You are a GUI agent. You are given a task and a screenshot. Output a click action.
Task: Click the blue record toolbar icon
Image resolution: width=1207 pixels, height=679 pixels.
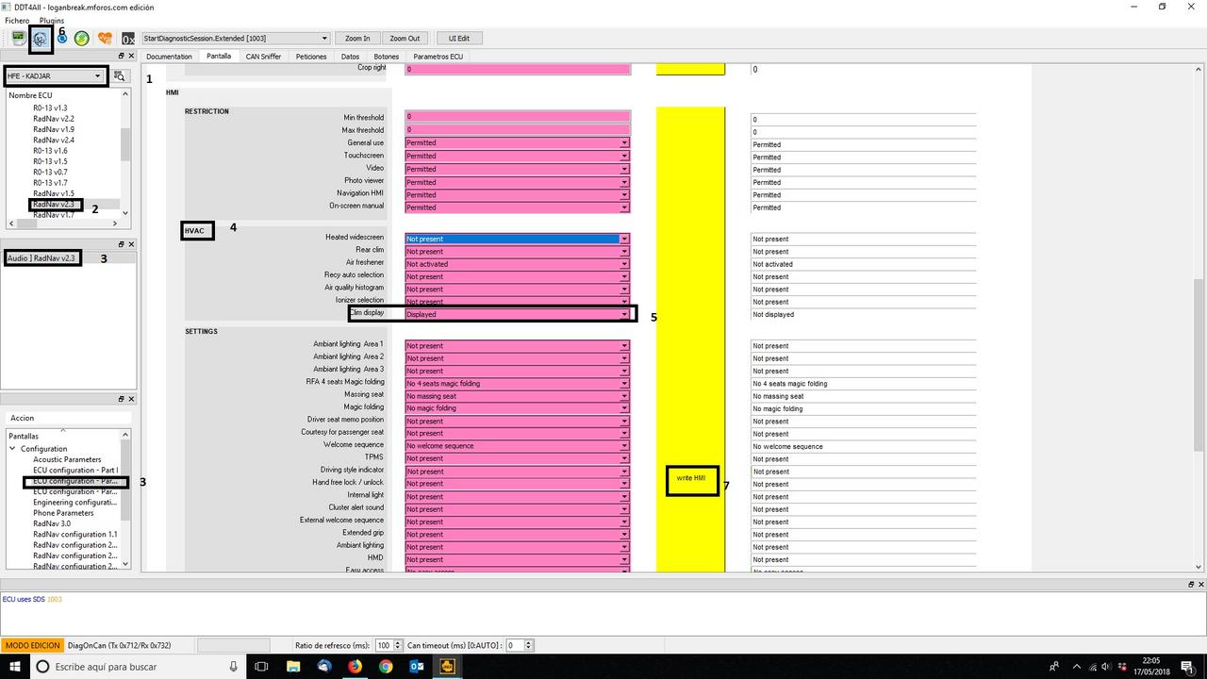(61, 39)
